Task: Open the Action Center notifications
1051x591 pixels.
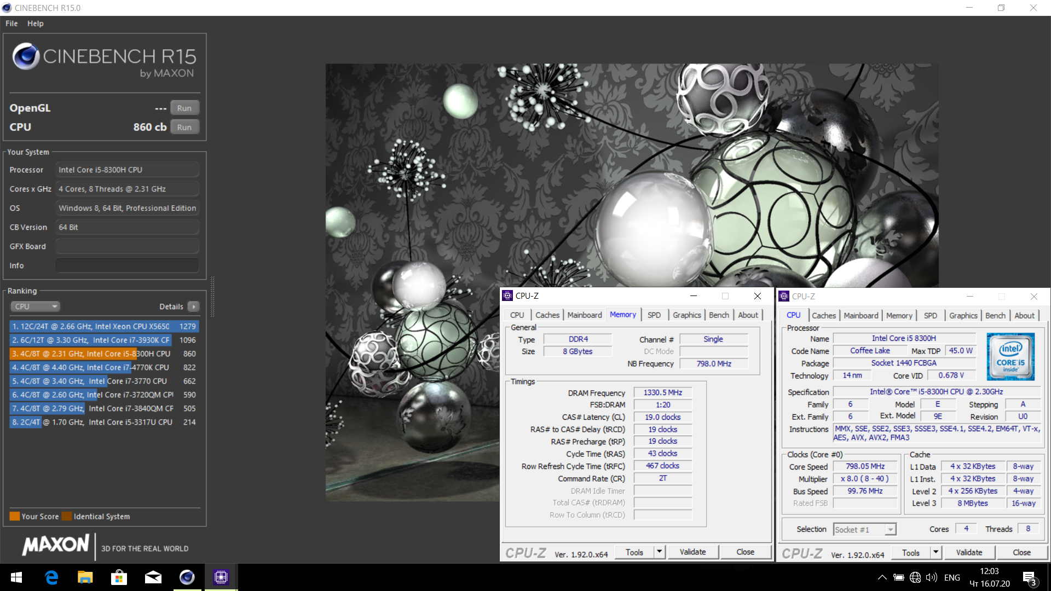Action: [1029, 578]
